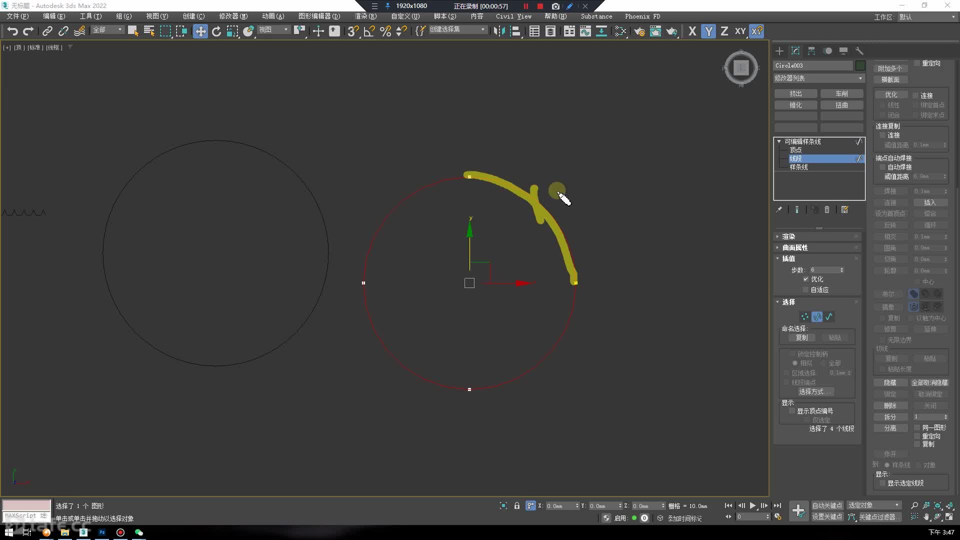This screenshot has height=540, width=960.
Task: Activate the Select Object tool
Action: [x=133, y=31]
